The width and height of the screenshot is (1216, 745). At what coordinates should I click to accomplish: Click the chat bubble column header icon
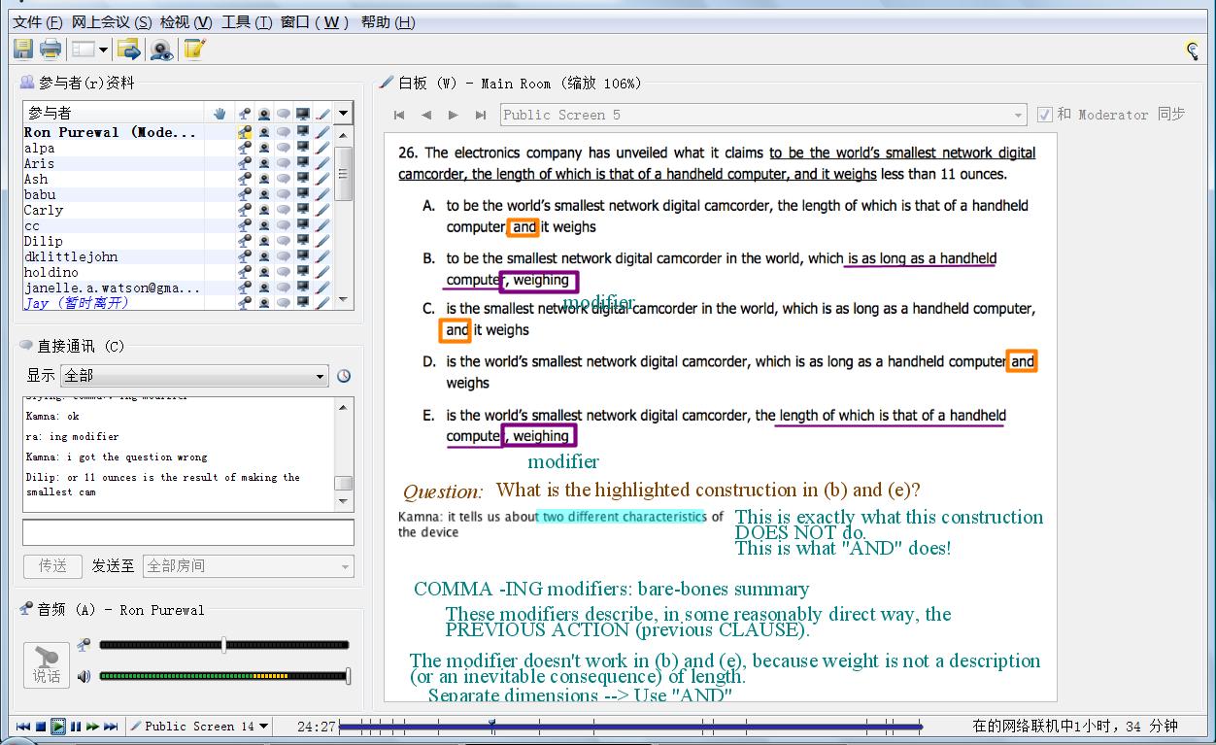click(x=284, y=114)
